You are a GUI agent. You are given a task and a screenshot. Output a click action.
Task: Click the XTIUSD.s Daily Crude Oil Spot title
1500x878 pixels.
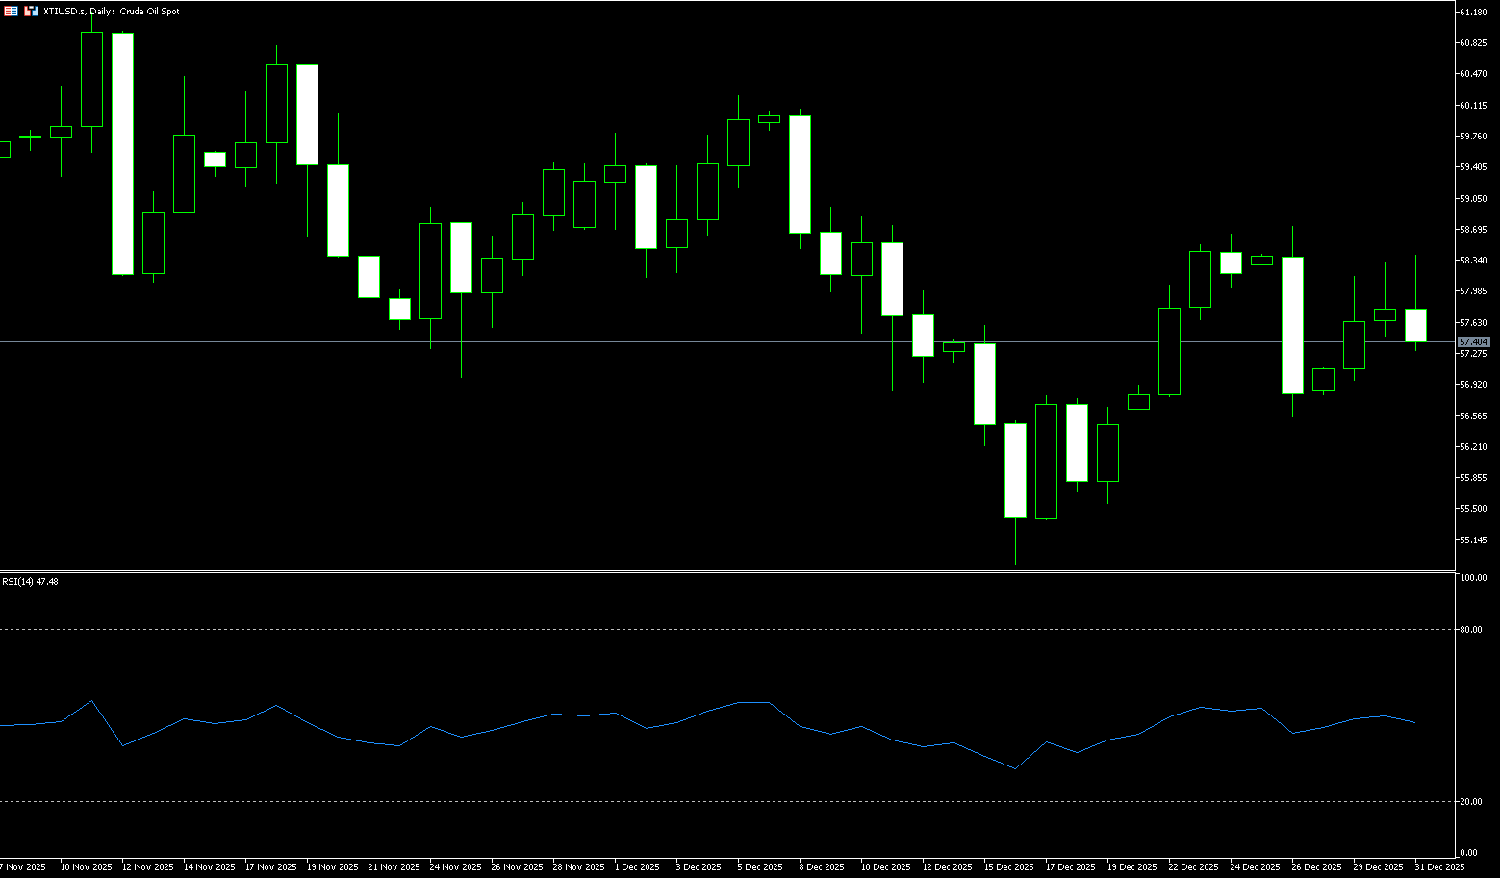112,12
